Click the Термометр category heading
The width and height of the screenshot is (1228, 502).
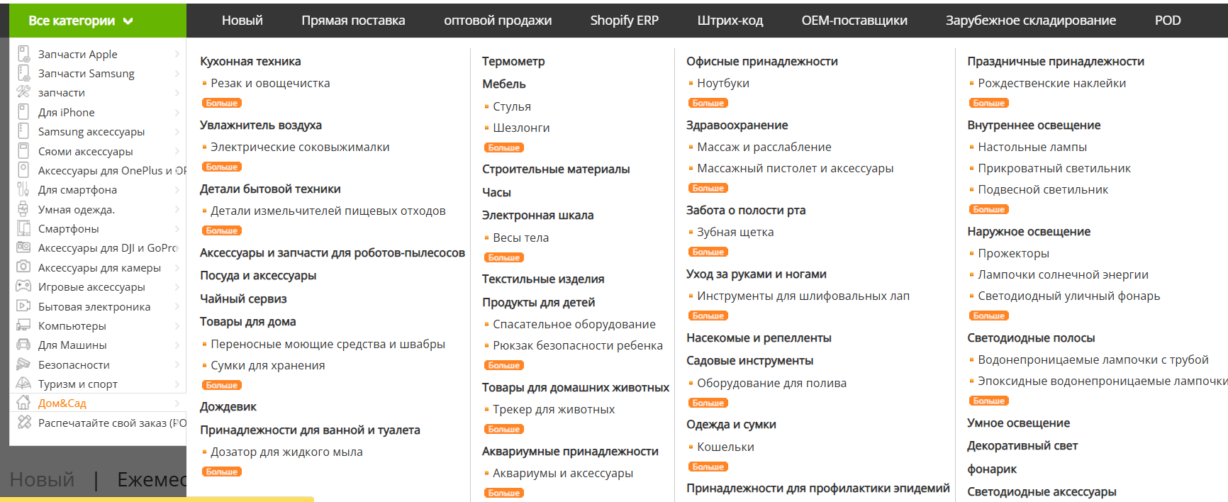[x=513, y=61]
